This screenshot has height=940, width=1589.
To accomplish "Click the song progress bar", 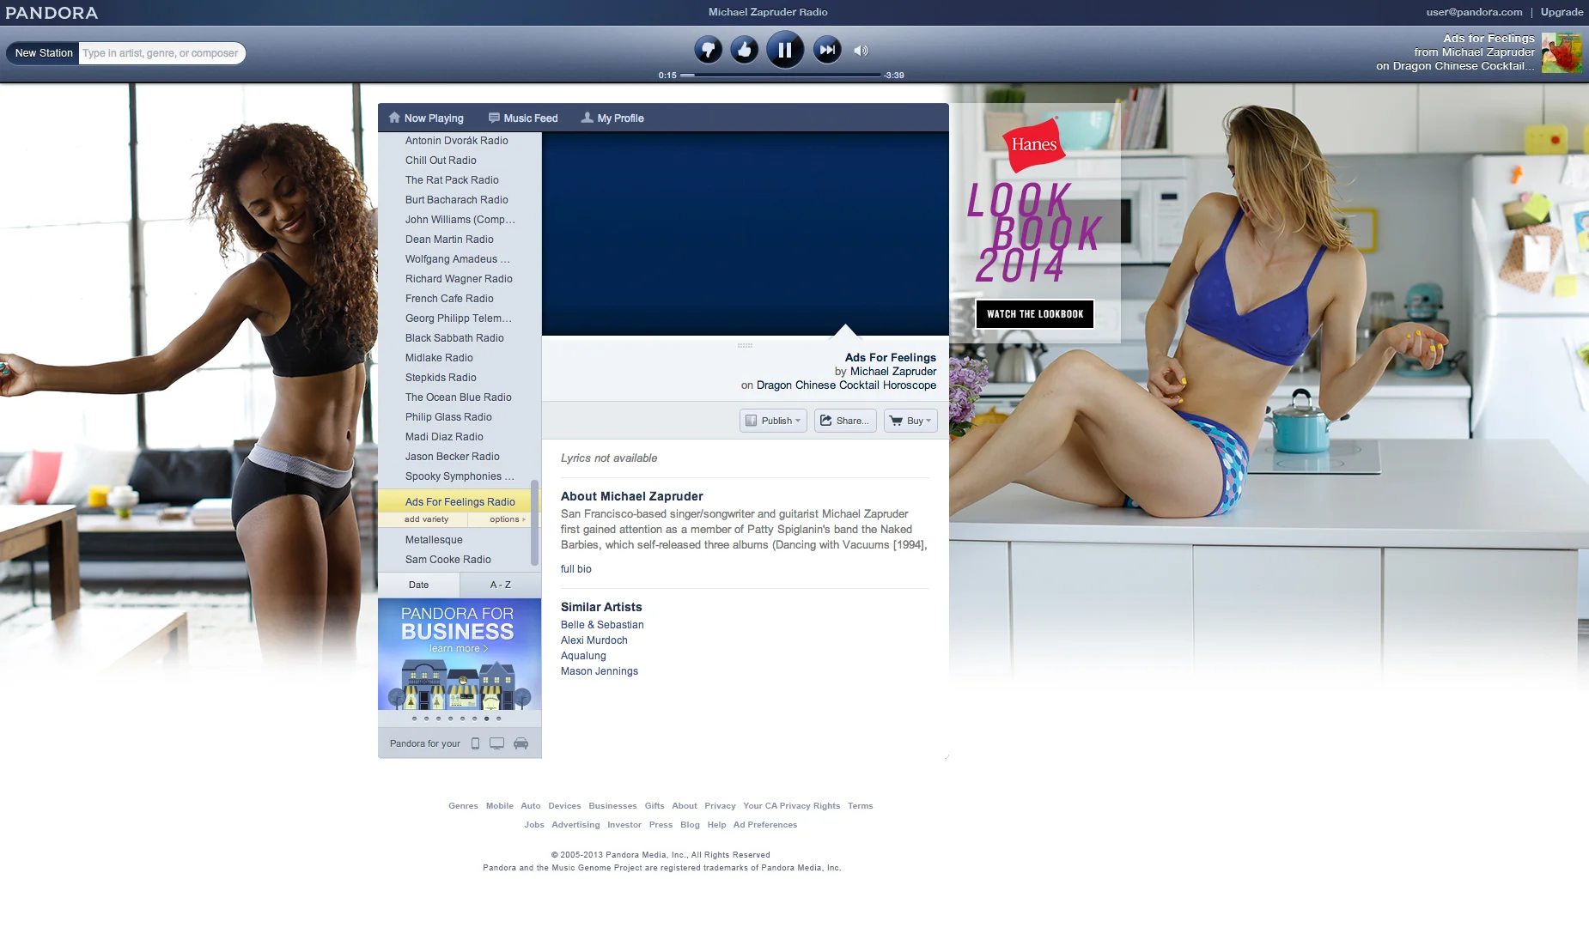I will 780,76.
